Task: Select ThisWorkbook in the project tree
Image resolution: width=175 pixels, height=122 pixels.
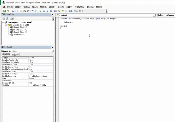Action: 19,35
